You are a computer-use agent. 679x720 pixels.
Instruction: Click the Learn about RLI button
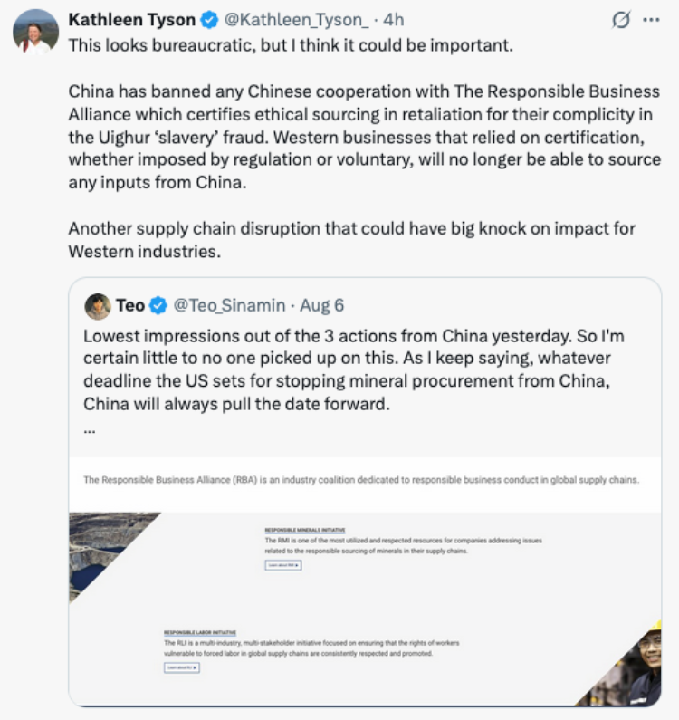[x=182, y=667]
